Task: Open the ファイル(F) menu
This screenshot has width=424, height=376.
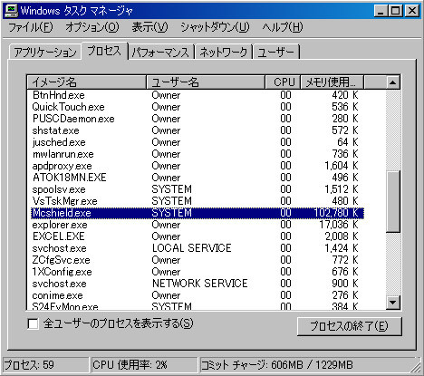Action: tap(31, 27)
